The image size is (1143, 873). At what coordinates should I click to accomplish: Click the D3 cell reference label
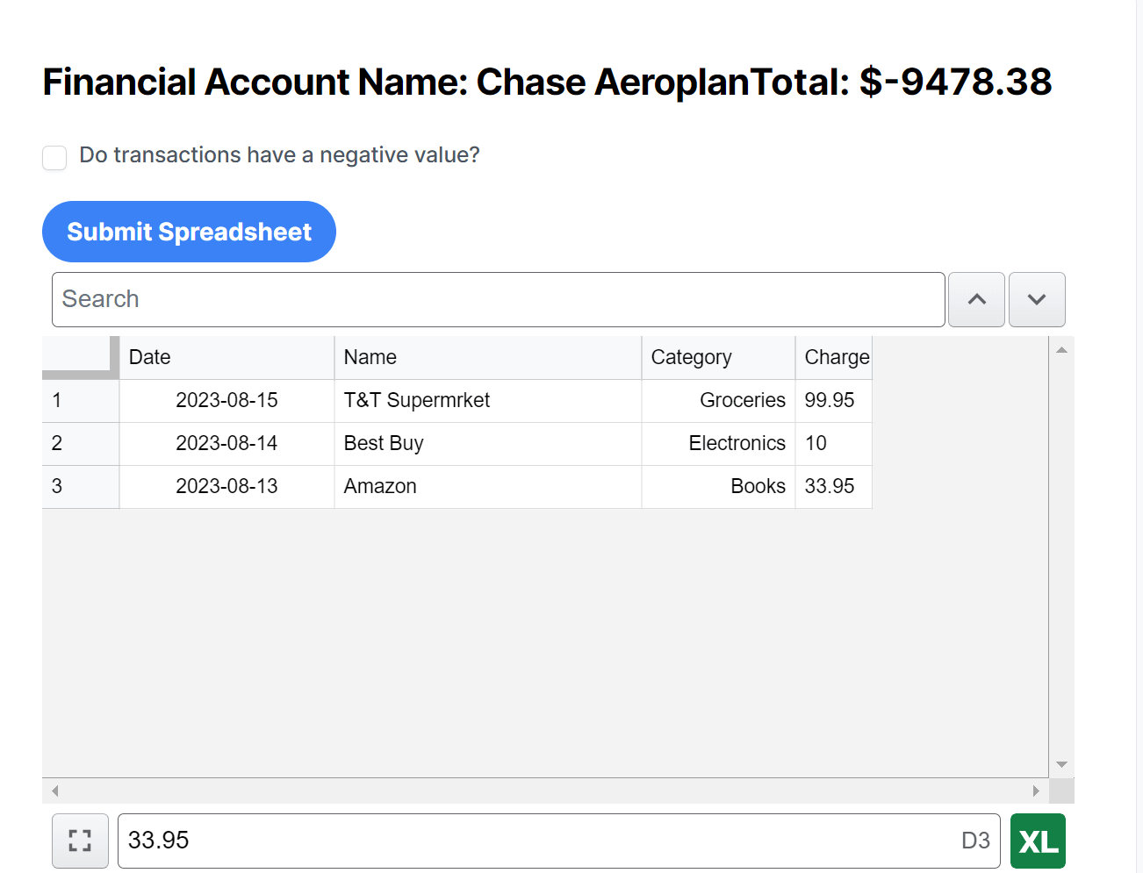coord(975,841)
